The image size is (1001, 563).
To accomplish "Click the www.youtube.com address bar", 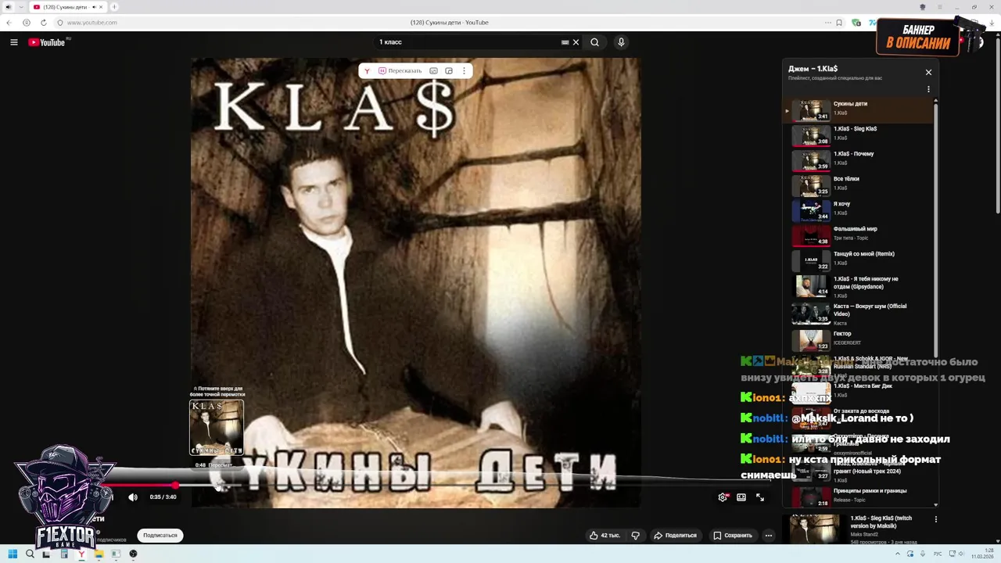I will [x=92, y=23].
